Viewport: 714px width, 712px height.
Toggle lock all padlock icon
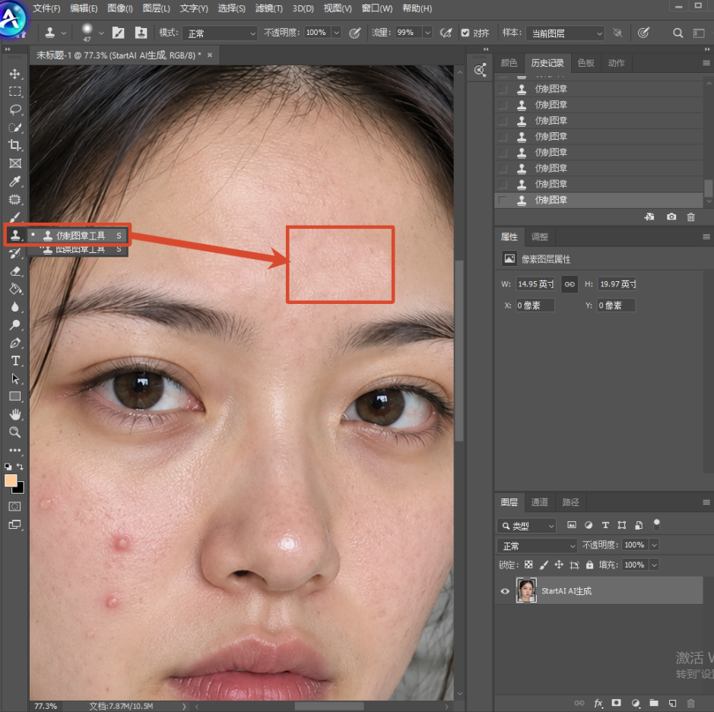(590, 565)
